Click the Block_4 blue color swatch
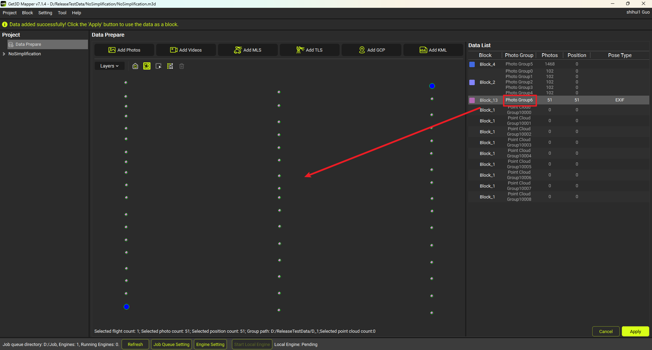The width and height of the screenshot is (652, 350). tap(472, 64)
